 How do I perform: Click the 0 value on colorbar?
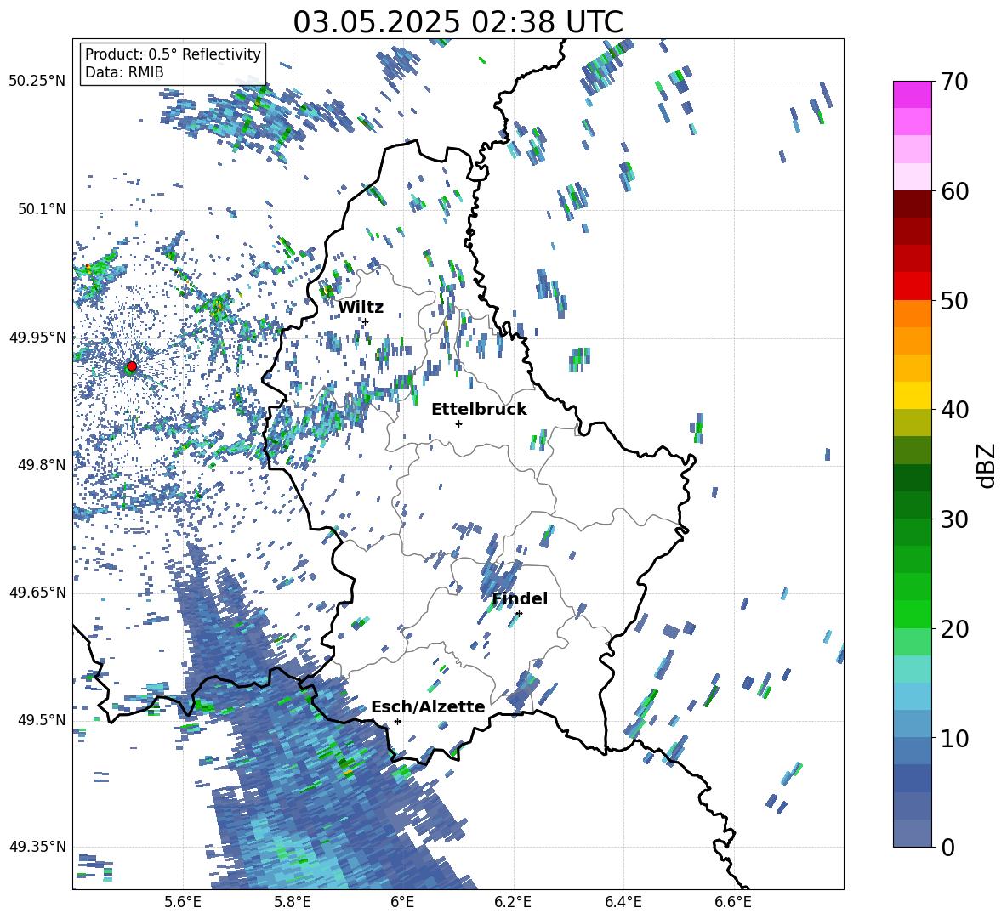[947, 848]
